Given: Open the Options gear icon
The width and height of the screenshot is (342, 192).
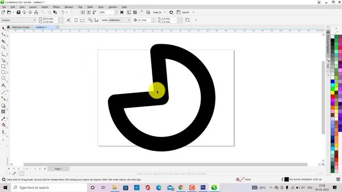Looking at the screenshot, I should (x=171, y=12).
